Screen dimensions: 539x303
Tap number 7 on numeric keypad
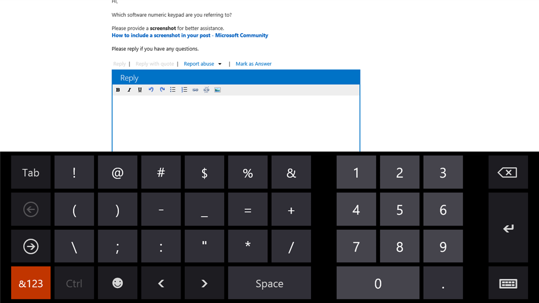[356, 246]
